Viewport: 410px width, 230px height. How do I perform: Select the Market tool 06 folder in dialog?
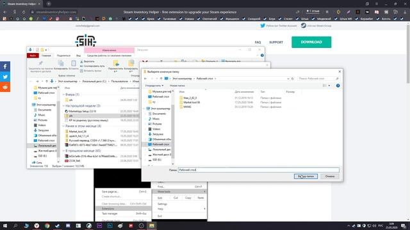[192, 102]
